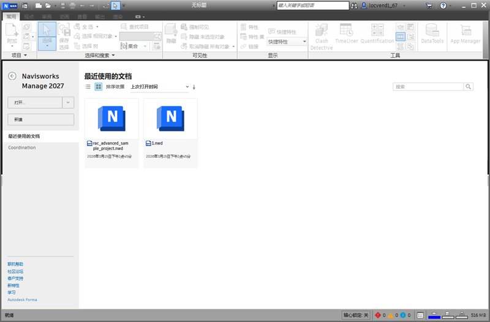Click the Refresh icon in quick access toolbar
This screenshot has width=490, height=322.
[x=105, y=6]
